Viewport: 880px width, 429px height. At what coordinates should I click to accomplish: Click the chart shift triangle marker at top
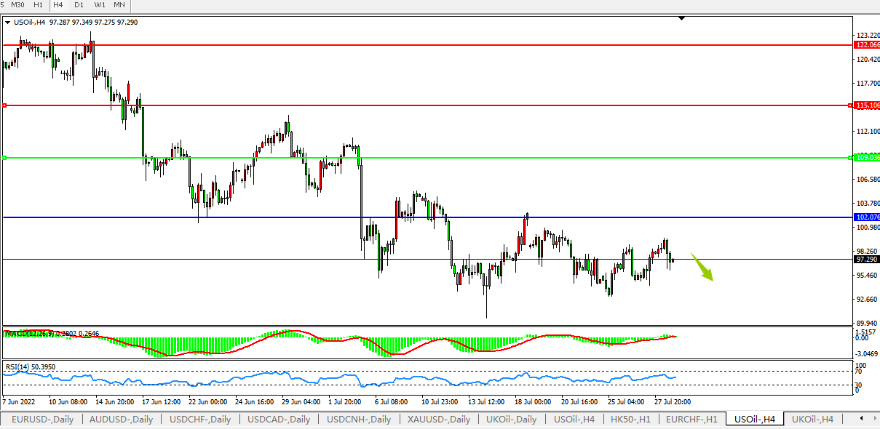[681, 18]
